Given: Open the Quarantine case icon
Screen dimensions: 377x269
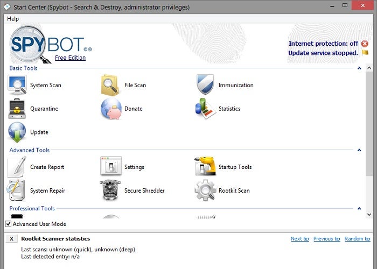Looking at the screenshot, I should (17, 109).
